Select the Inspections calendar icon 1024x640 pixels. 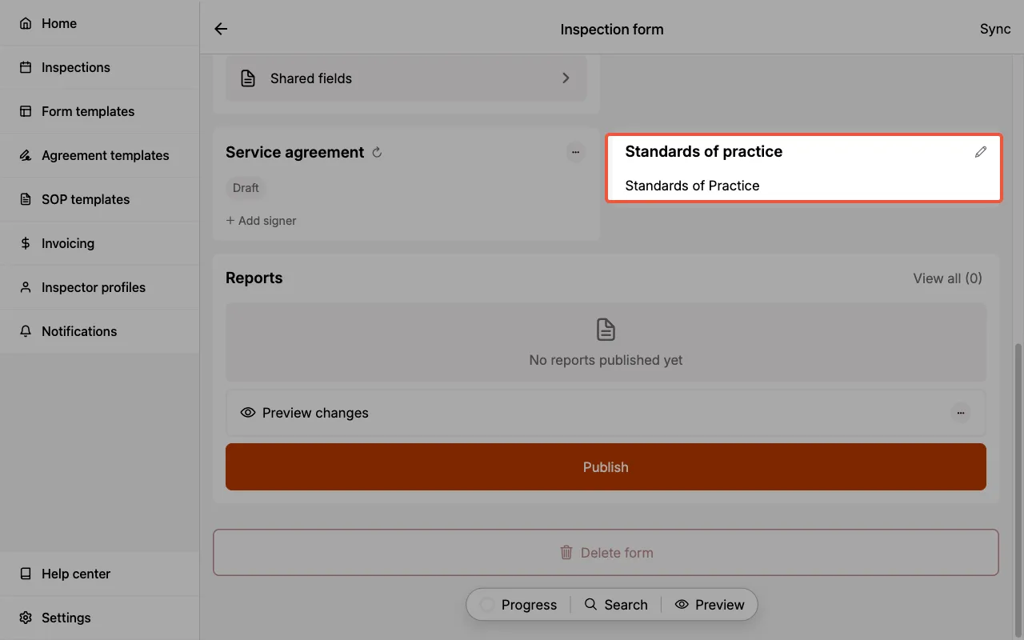coord(24,67)
